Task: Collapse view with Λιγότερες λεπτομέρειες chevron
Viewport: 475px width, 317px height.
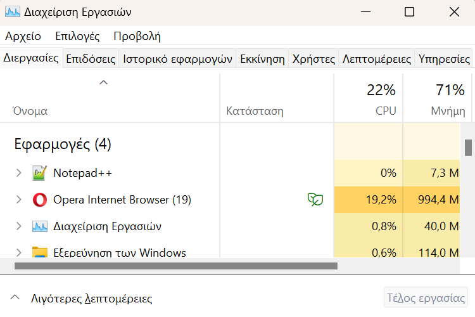Action: coord(15,297)
